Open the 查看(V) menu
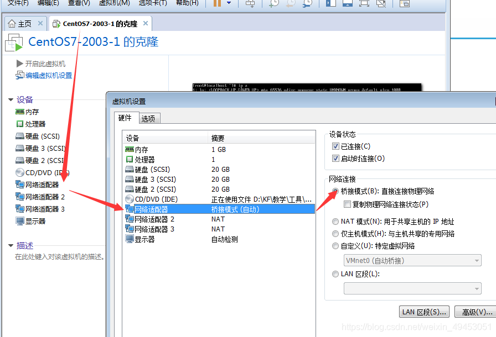496x337 pixels. [79, 3]
